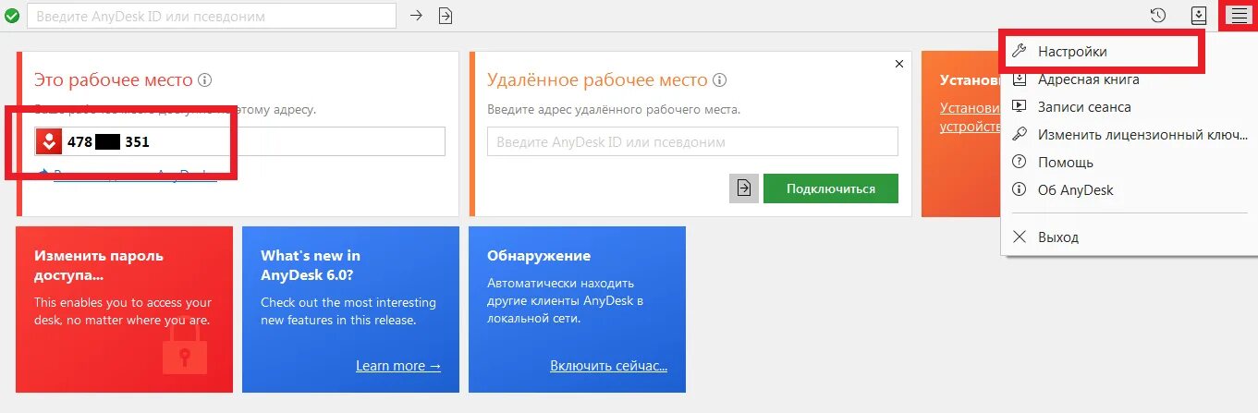Image resolution: width=1258 pixels, height=413 pixels.
Task: Click the info icon for Об AnyDesk
Action: click(1020, 190)
